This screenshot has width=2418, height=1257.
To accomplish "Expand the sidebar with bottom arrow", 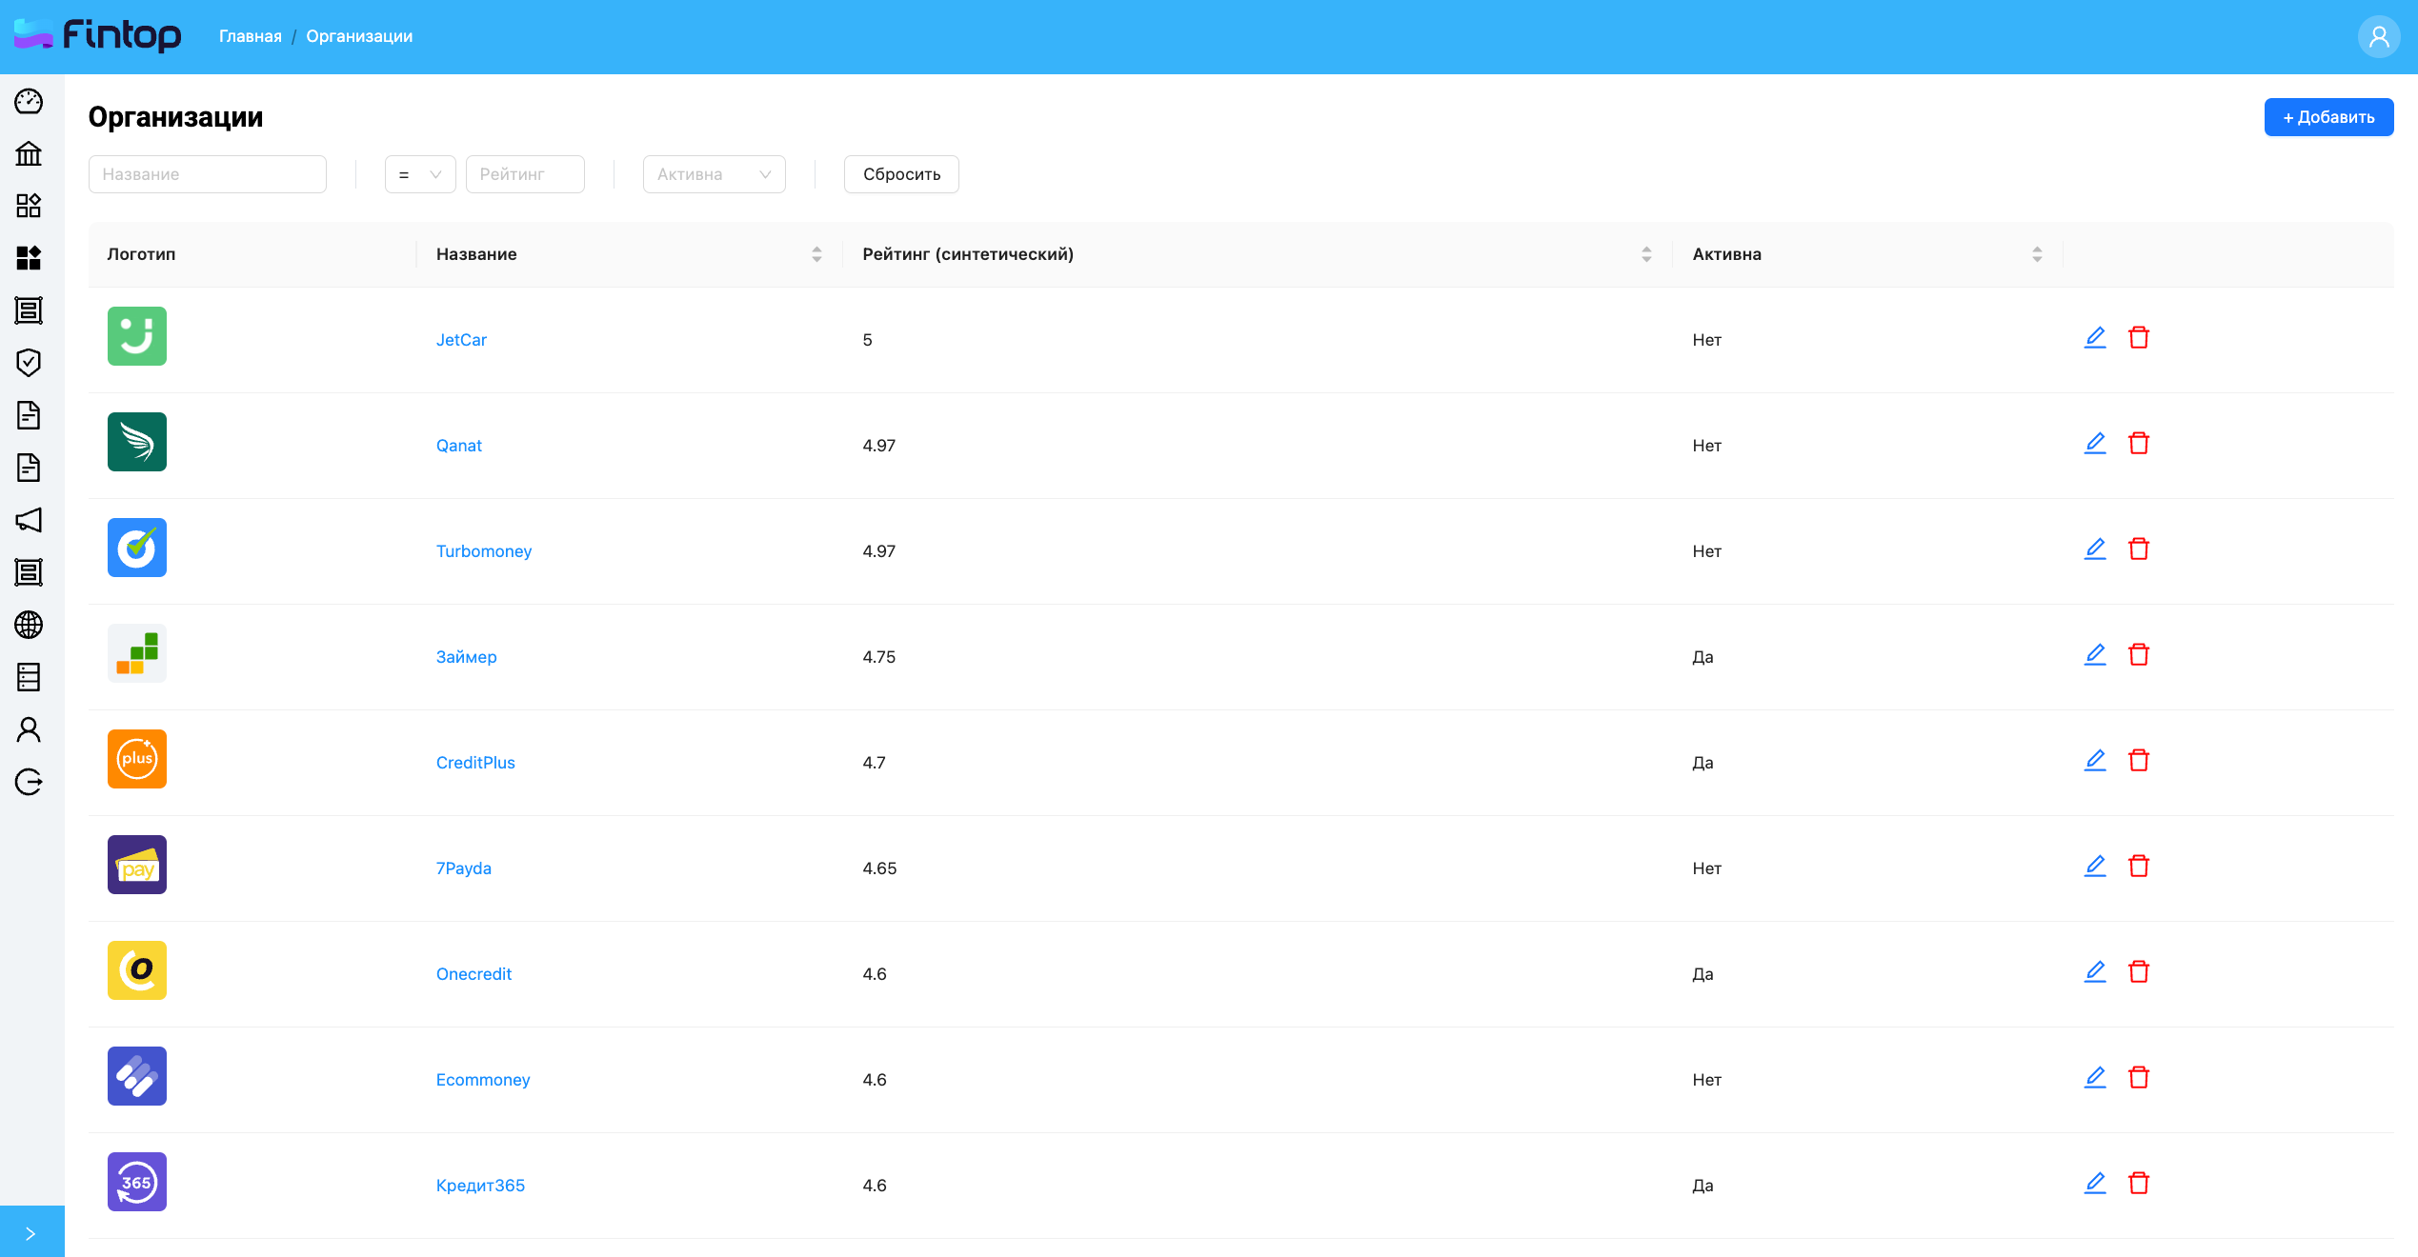I will [31, 1232].
